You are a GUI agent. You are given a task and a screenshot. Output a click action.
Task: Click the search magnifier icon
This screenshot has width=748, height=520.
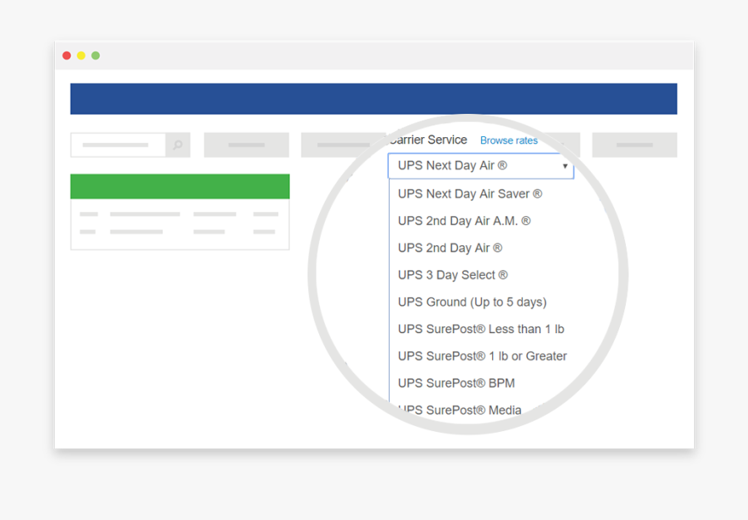tap(178, 145)
